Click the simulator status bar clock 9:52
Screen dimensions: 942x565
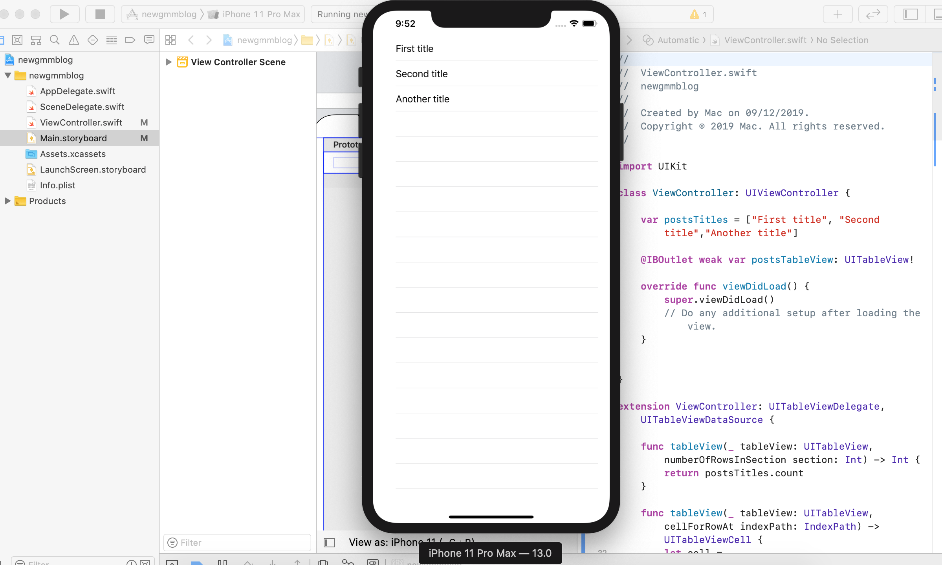click(x=405, y=24)
